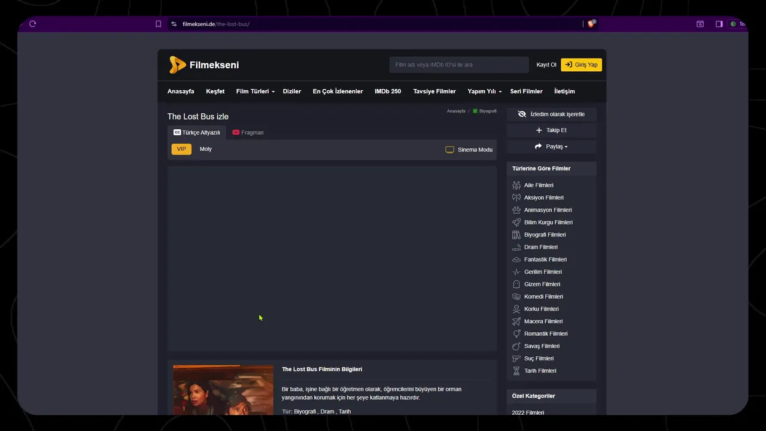This screenshot has width=766, height=431.
Task: Click the family icon next to Aile Filmleri
Action: (516, 186)
